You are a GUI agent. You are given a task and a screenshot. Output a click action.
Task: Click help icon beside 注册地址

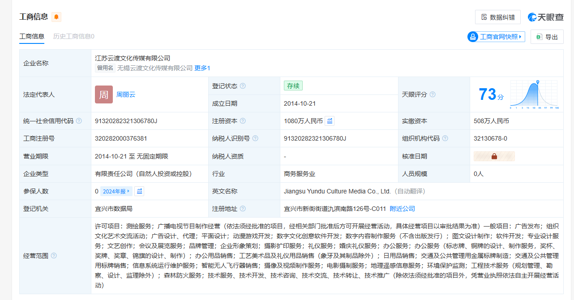[243, 209]
